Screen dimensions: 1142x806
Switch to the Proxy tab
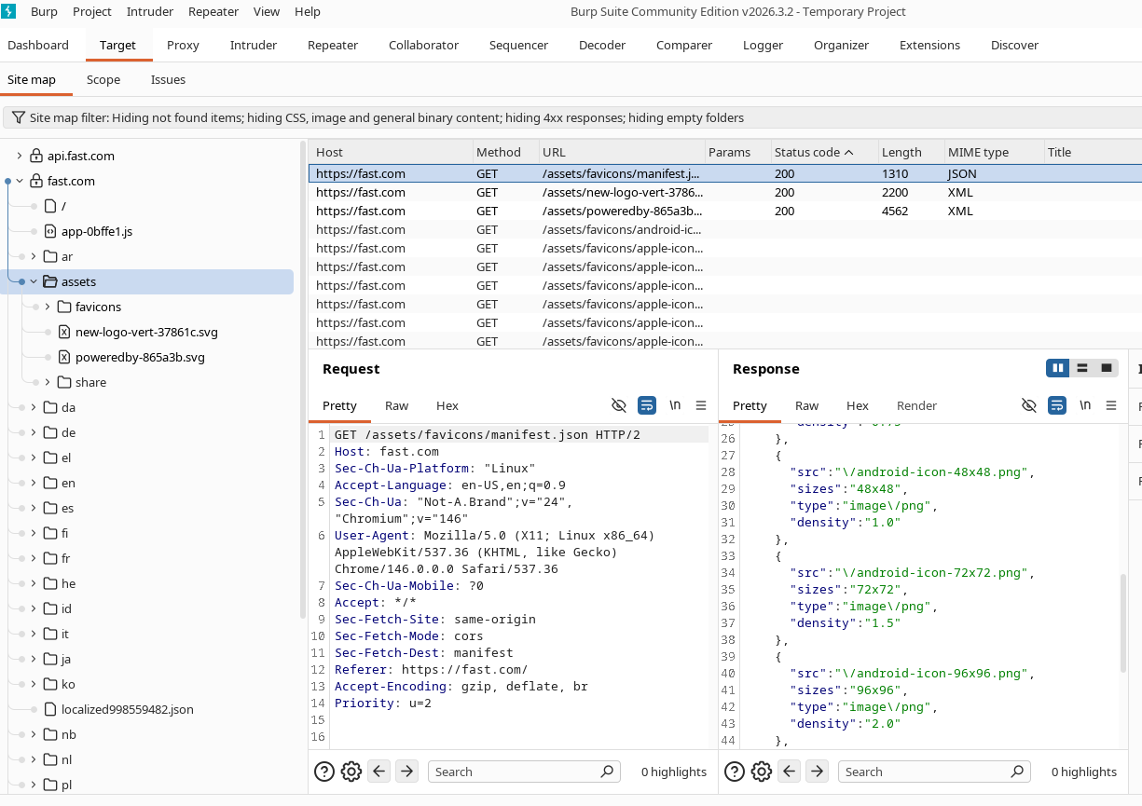coord(184,45)
